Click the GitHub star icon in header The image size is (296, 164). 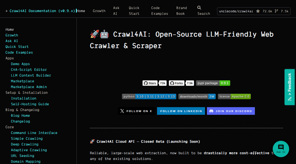coord(258,11)
